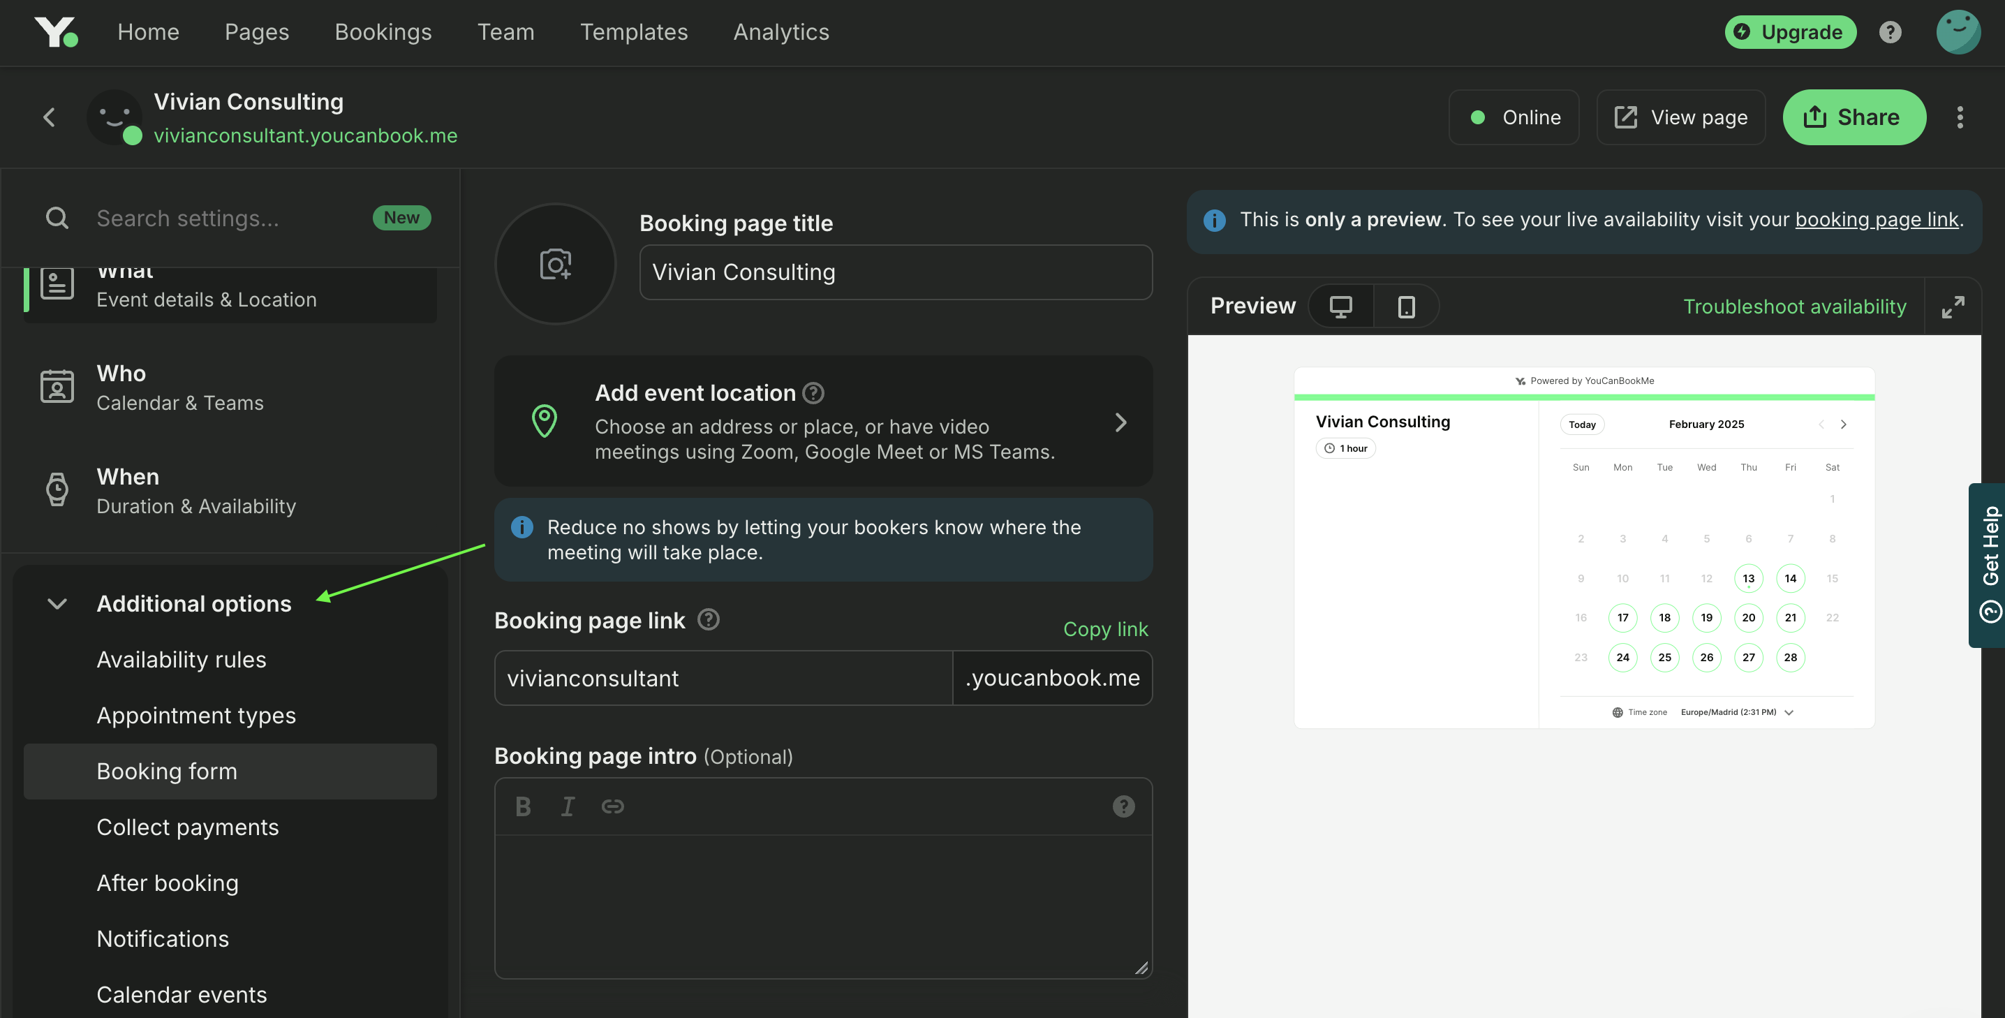Insert a hyperlink in the booking page intro
This screenshot has height=1018, width=2005.
click(x=614, y=806)
